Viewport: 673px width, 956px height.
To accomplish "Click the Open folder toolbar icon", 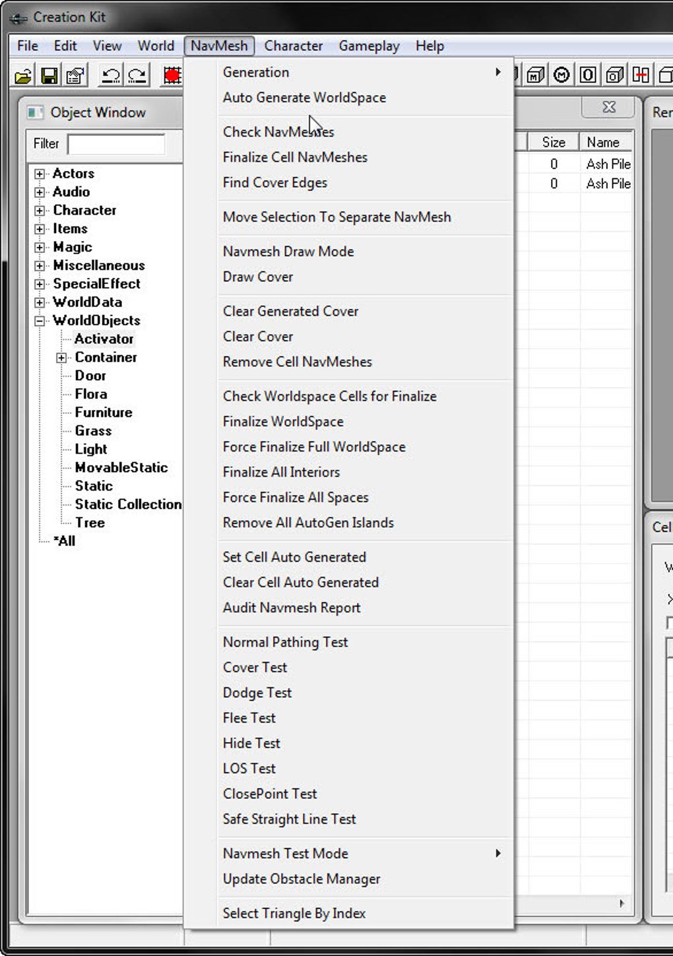I will 24,76.
